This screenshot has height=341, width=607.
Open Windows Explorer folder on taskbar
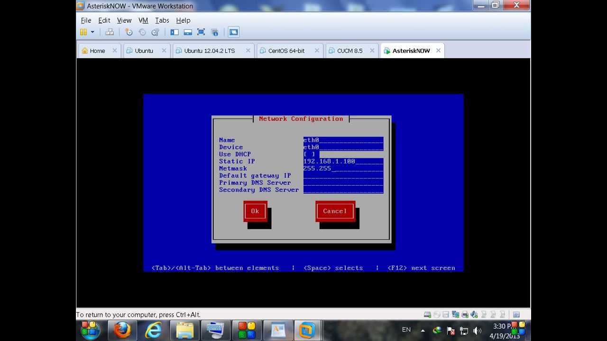click(184, 331)
